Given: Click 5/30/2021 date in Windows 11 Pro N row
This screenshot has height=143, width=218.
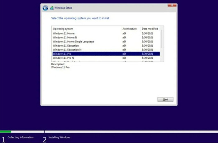Looking at the screenshot, I should pos(147,58).
